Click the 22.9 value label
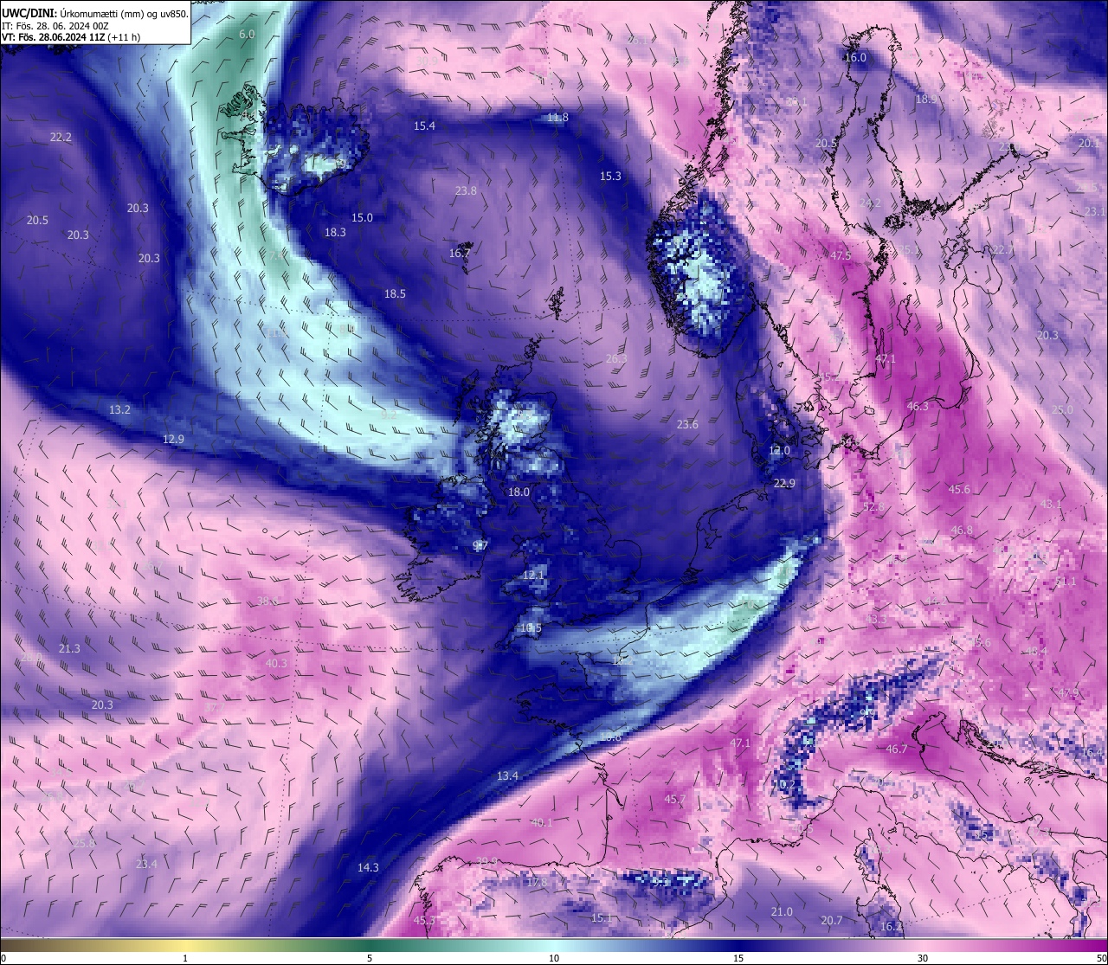The image size is (1108, 965). click(784, 483)
